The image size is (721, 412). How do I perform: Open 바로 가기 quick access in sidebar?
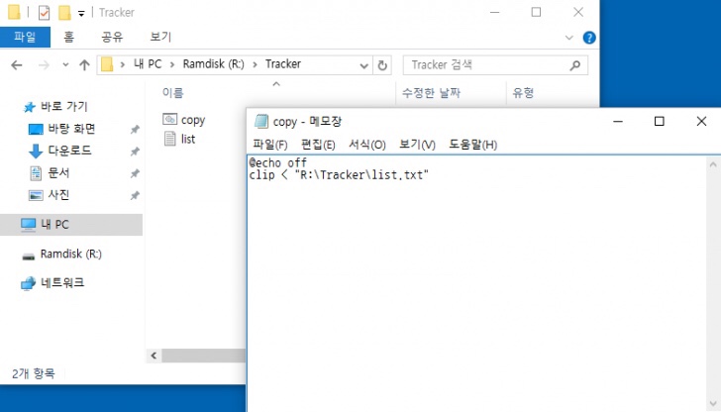pos(64,107)
